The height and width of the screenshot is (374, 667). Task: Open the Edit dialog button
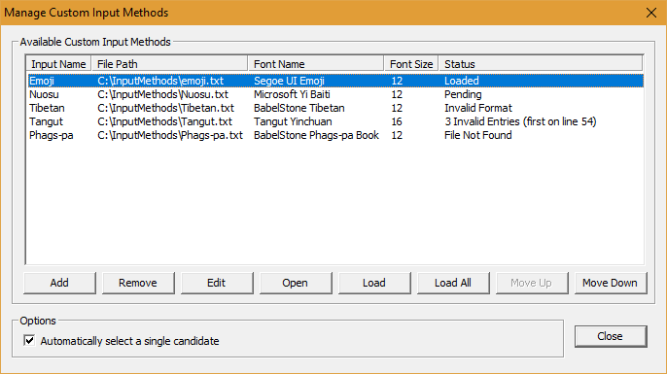click(217, 283)
